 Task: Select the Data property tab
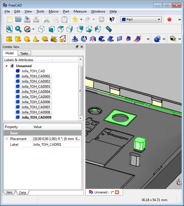(23, 193)
